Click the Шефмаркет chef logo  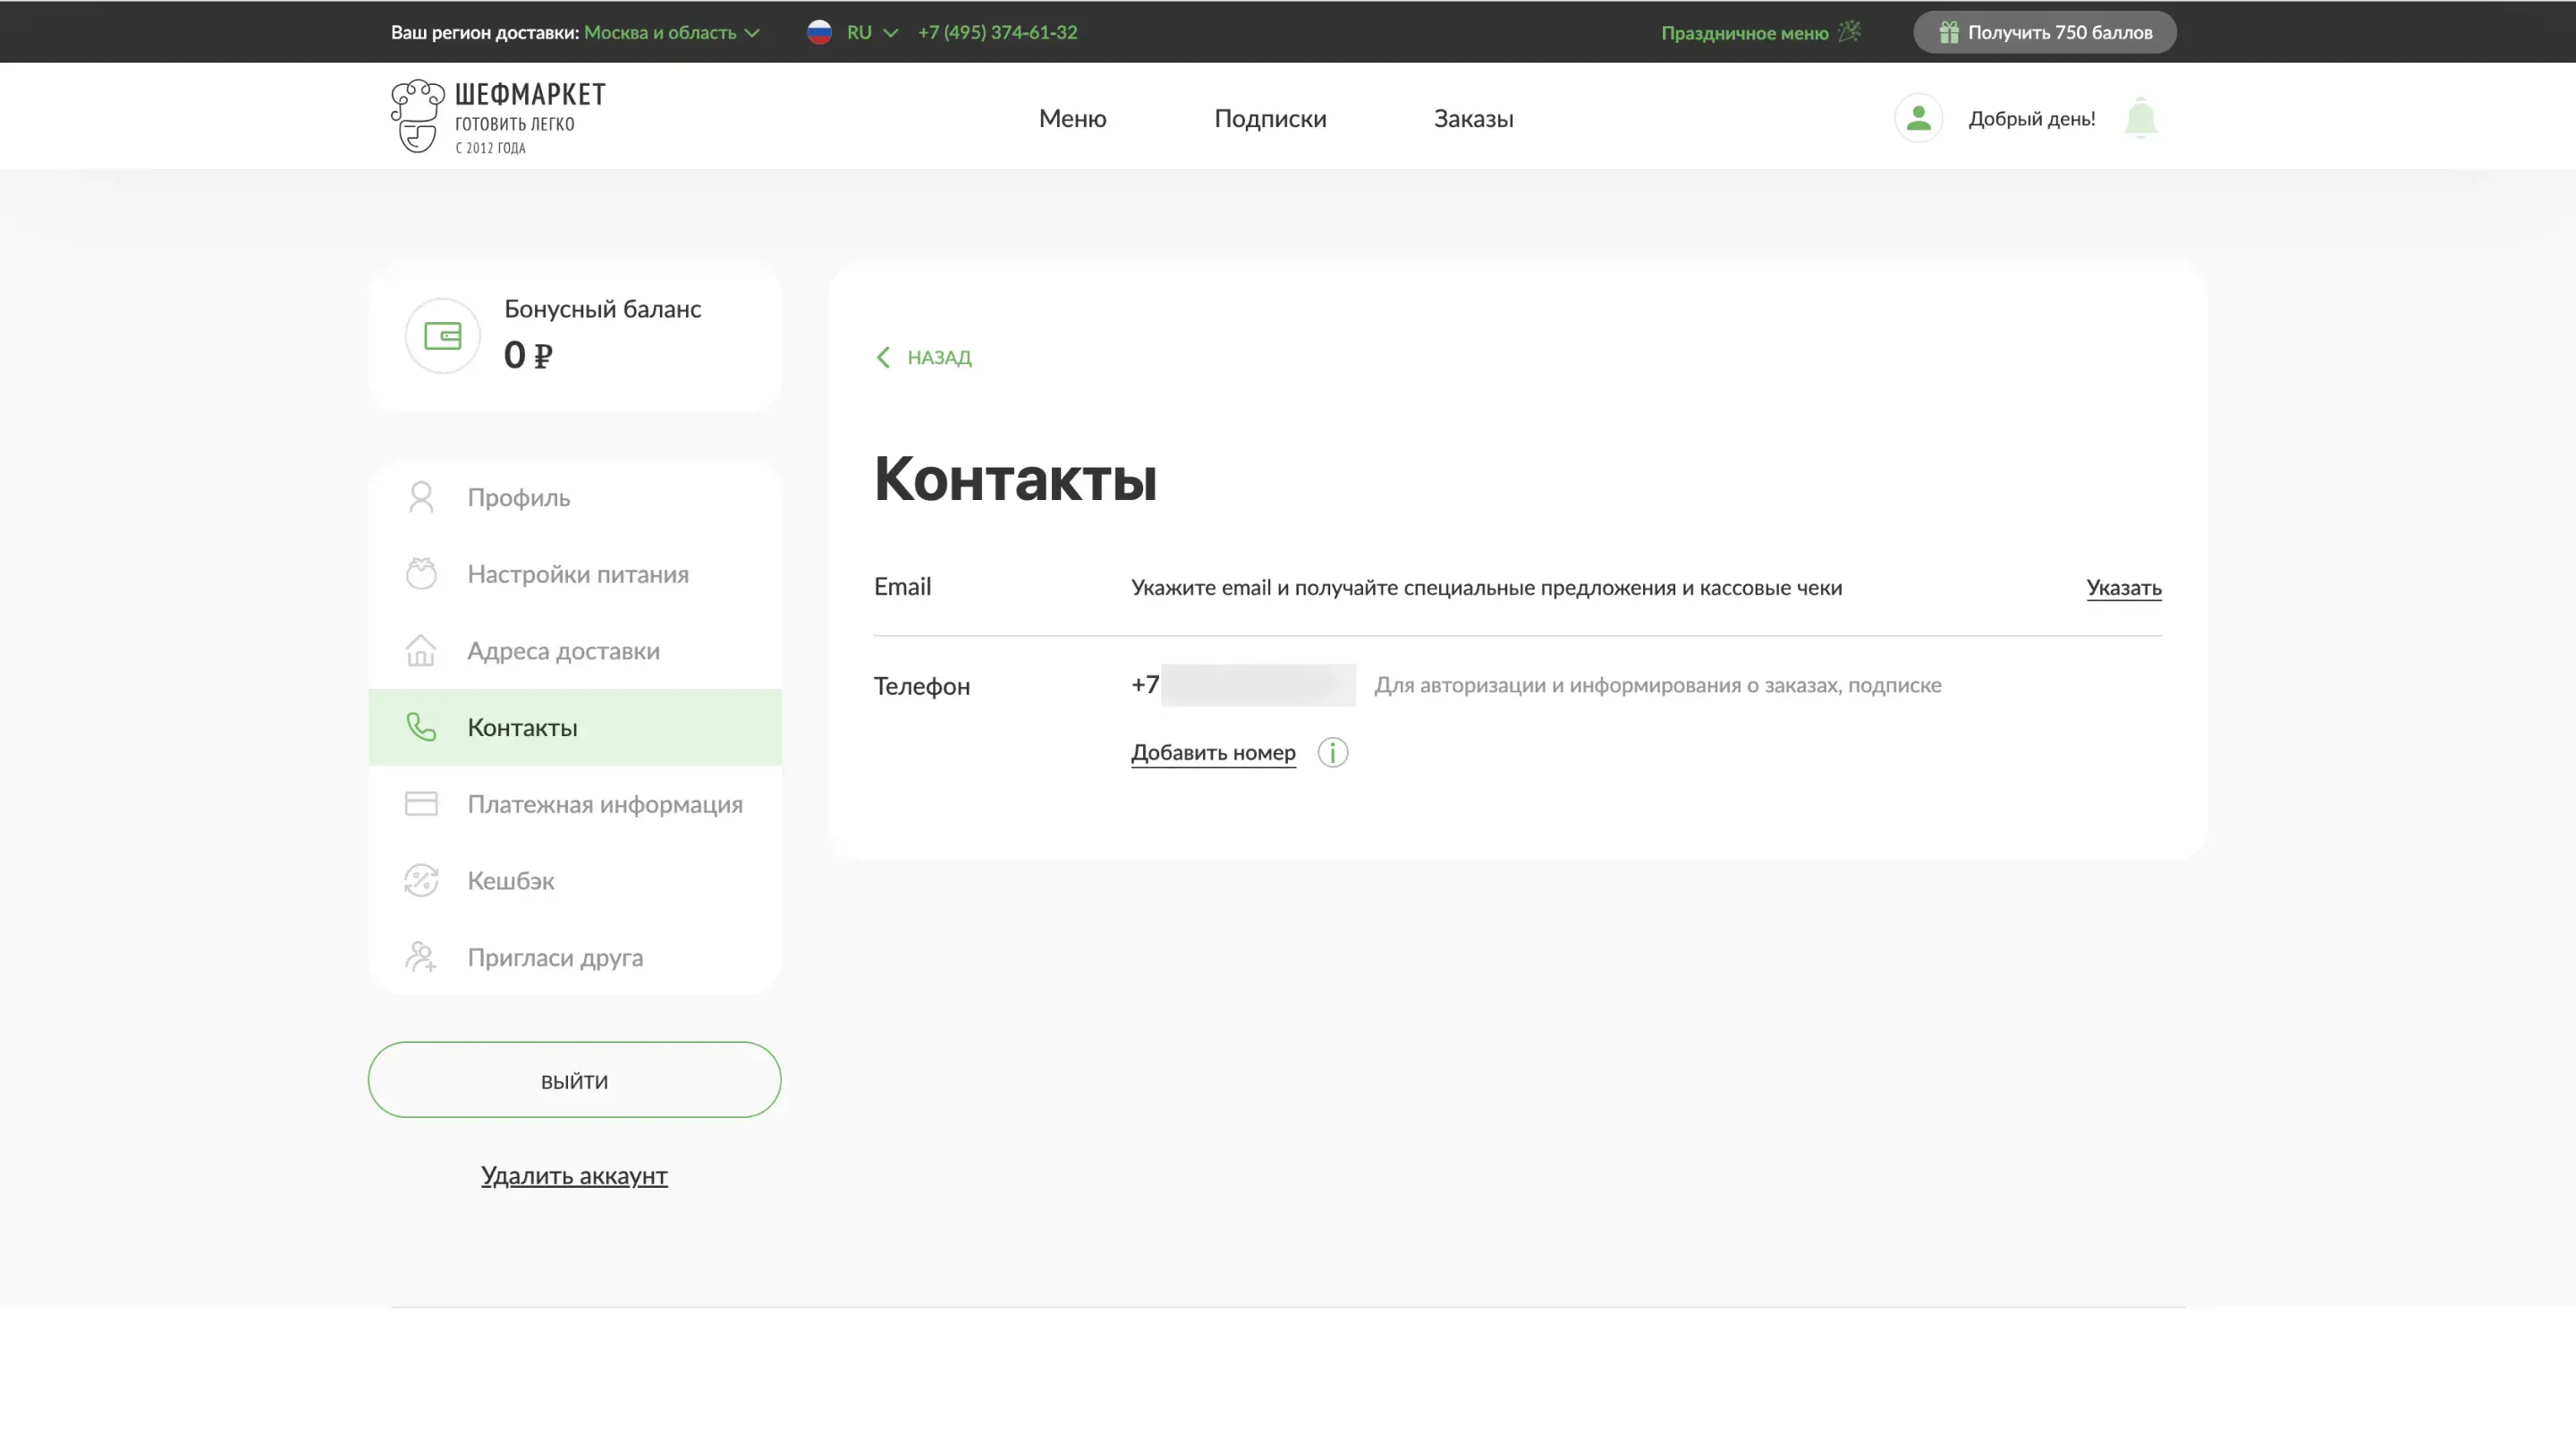pos(417,116)
